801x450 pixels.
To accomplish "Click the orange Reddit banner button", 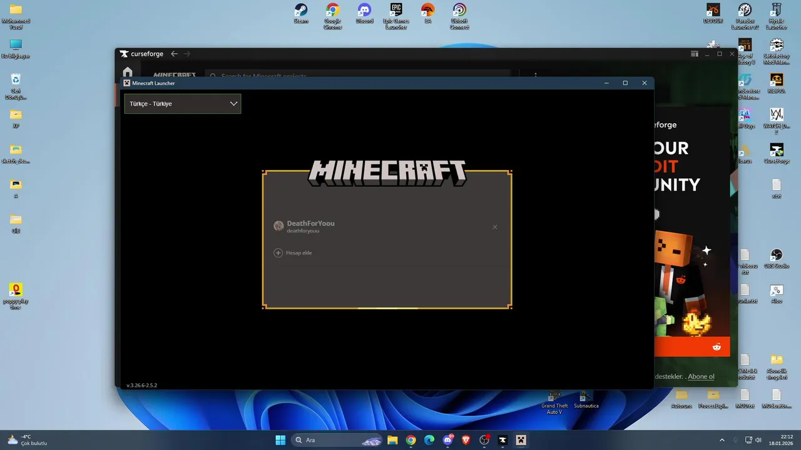I will (692, 347).
